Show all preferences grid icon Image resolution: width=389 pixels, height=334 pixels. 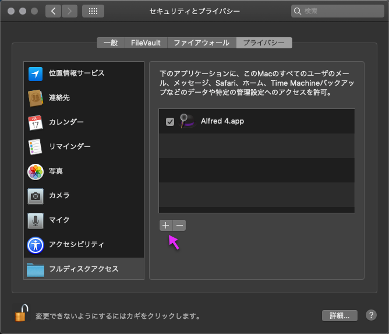[x=93, y=11]
